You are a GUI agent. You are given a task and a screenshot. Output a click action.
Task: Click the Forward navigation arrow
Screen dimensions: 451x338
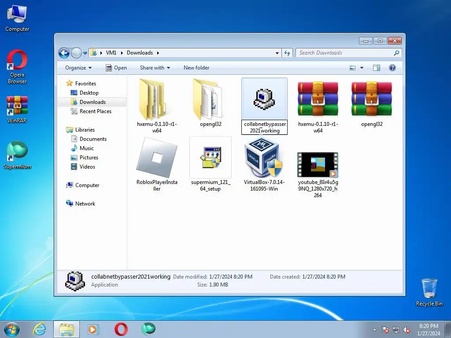pos(76,53)
